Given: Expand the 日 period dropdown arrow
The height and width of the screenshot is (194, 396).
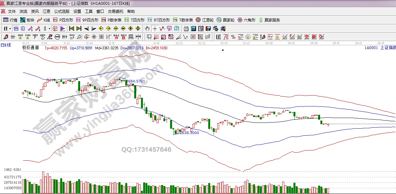Looking at the screenshot, I should tap(10, 29).
